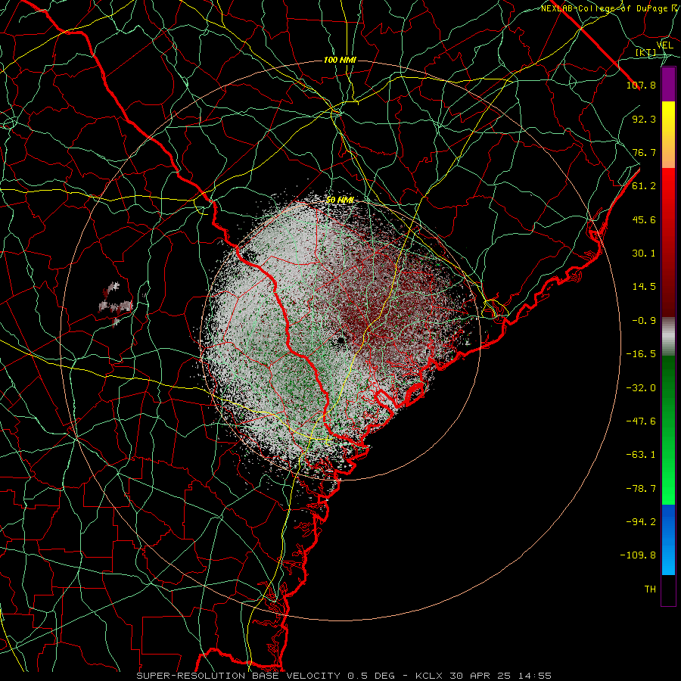
Task: Select the -0.9 value on the velocity scale
Action: pyautogui.click(x=644, y=321)
